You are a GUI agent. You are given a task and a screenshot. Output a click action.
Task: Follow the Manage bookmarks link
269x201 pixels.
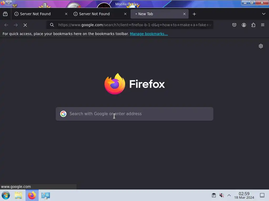pos(149,34)
